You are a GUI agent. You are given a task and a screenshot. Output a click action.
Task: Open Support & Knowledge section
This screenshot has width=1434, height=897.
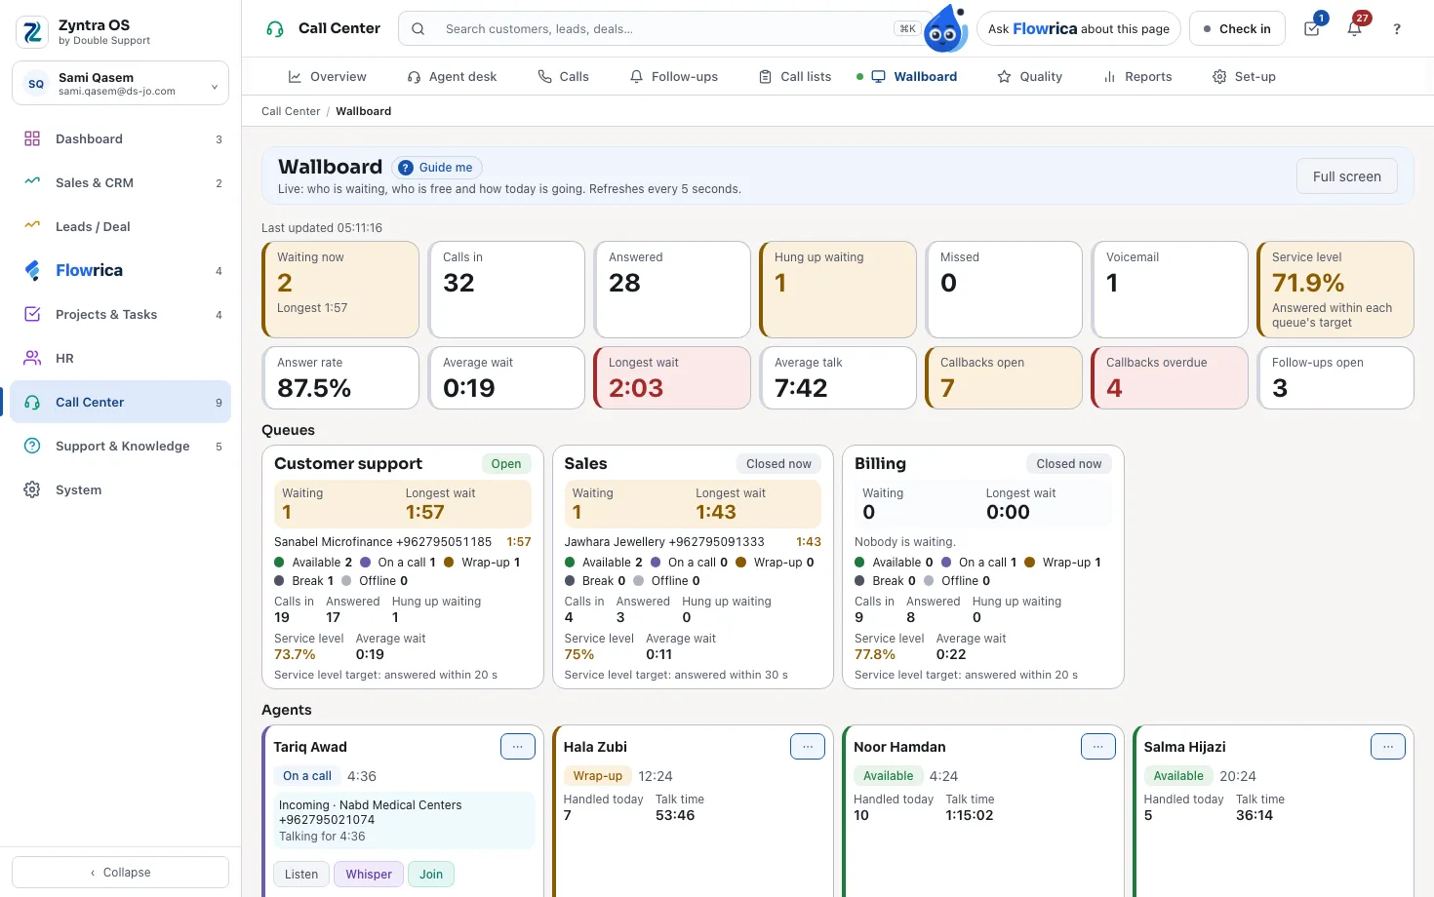[121, 446]
